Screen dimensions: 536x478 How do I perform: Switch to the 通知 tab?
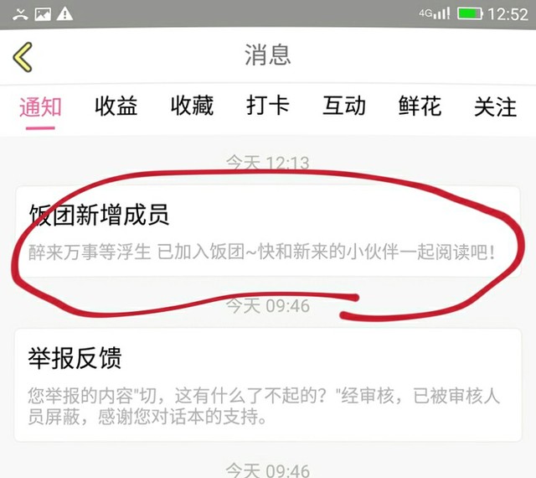tap(40, 107)
